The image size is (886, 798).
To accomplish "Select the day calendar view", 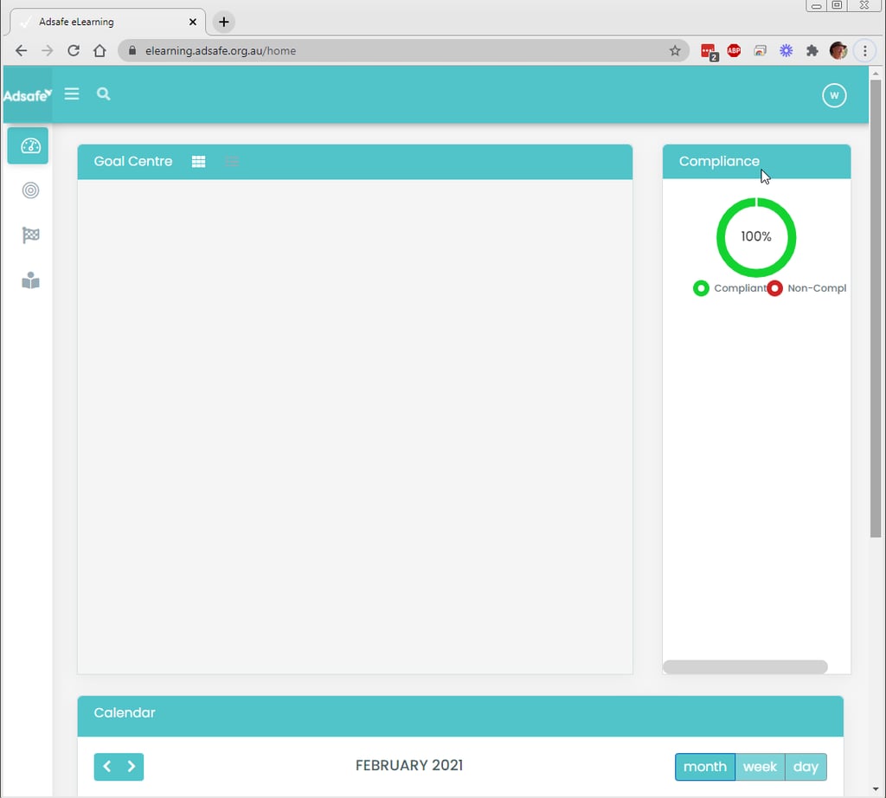I will (806, 766).
